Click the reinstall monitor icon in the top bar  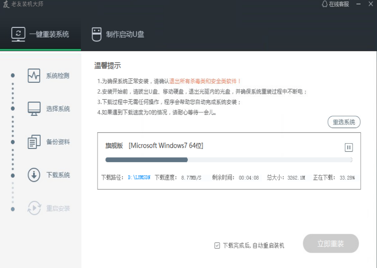pos(18,34)
